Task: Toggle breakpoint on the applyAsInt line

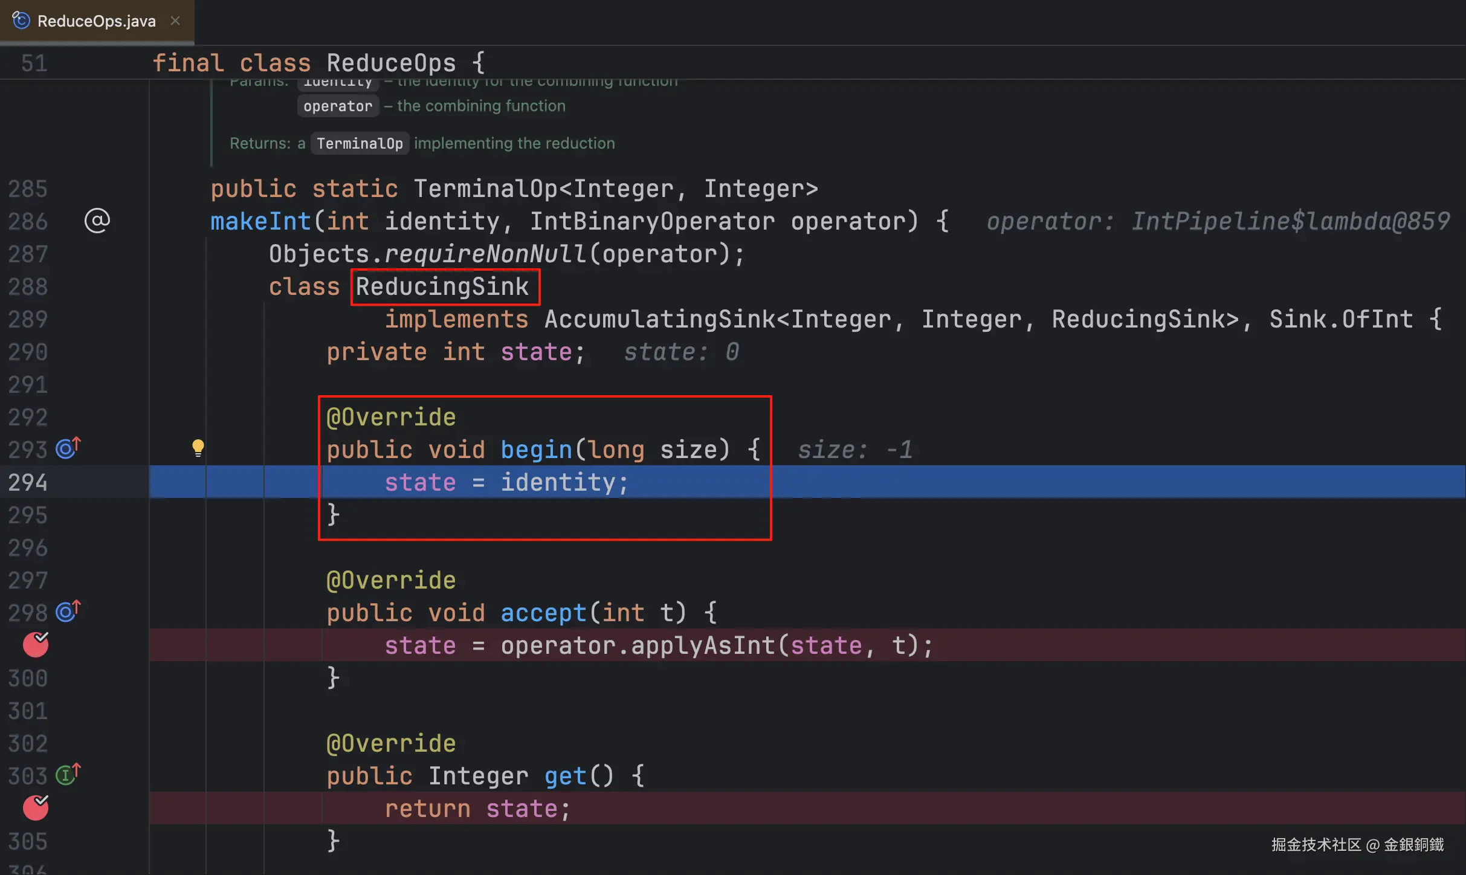Action: click(36, 645)
